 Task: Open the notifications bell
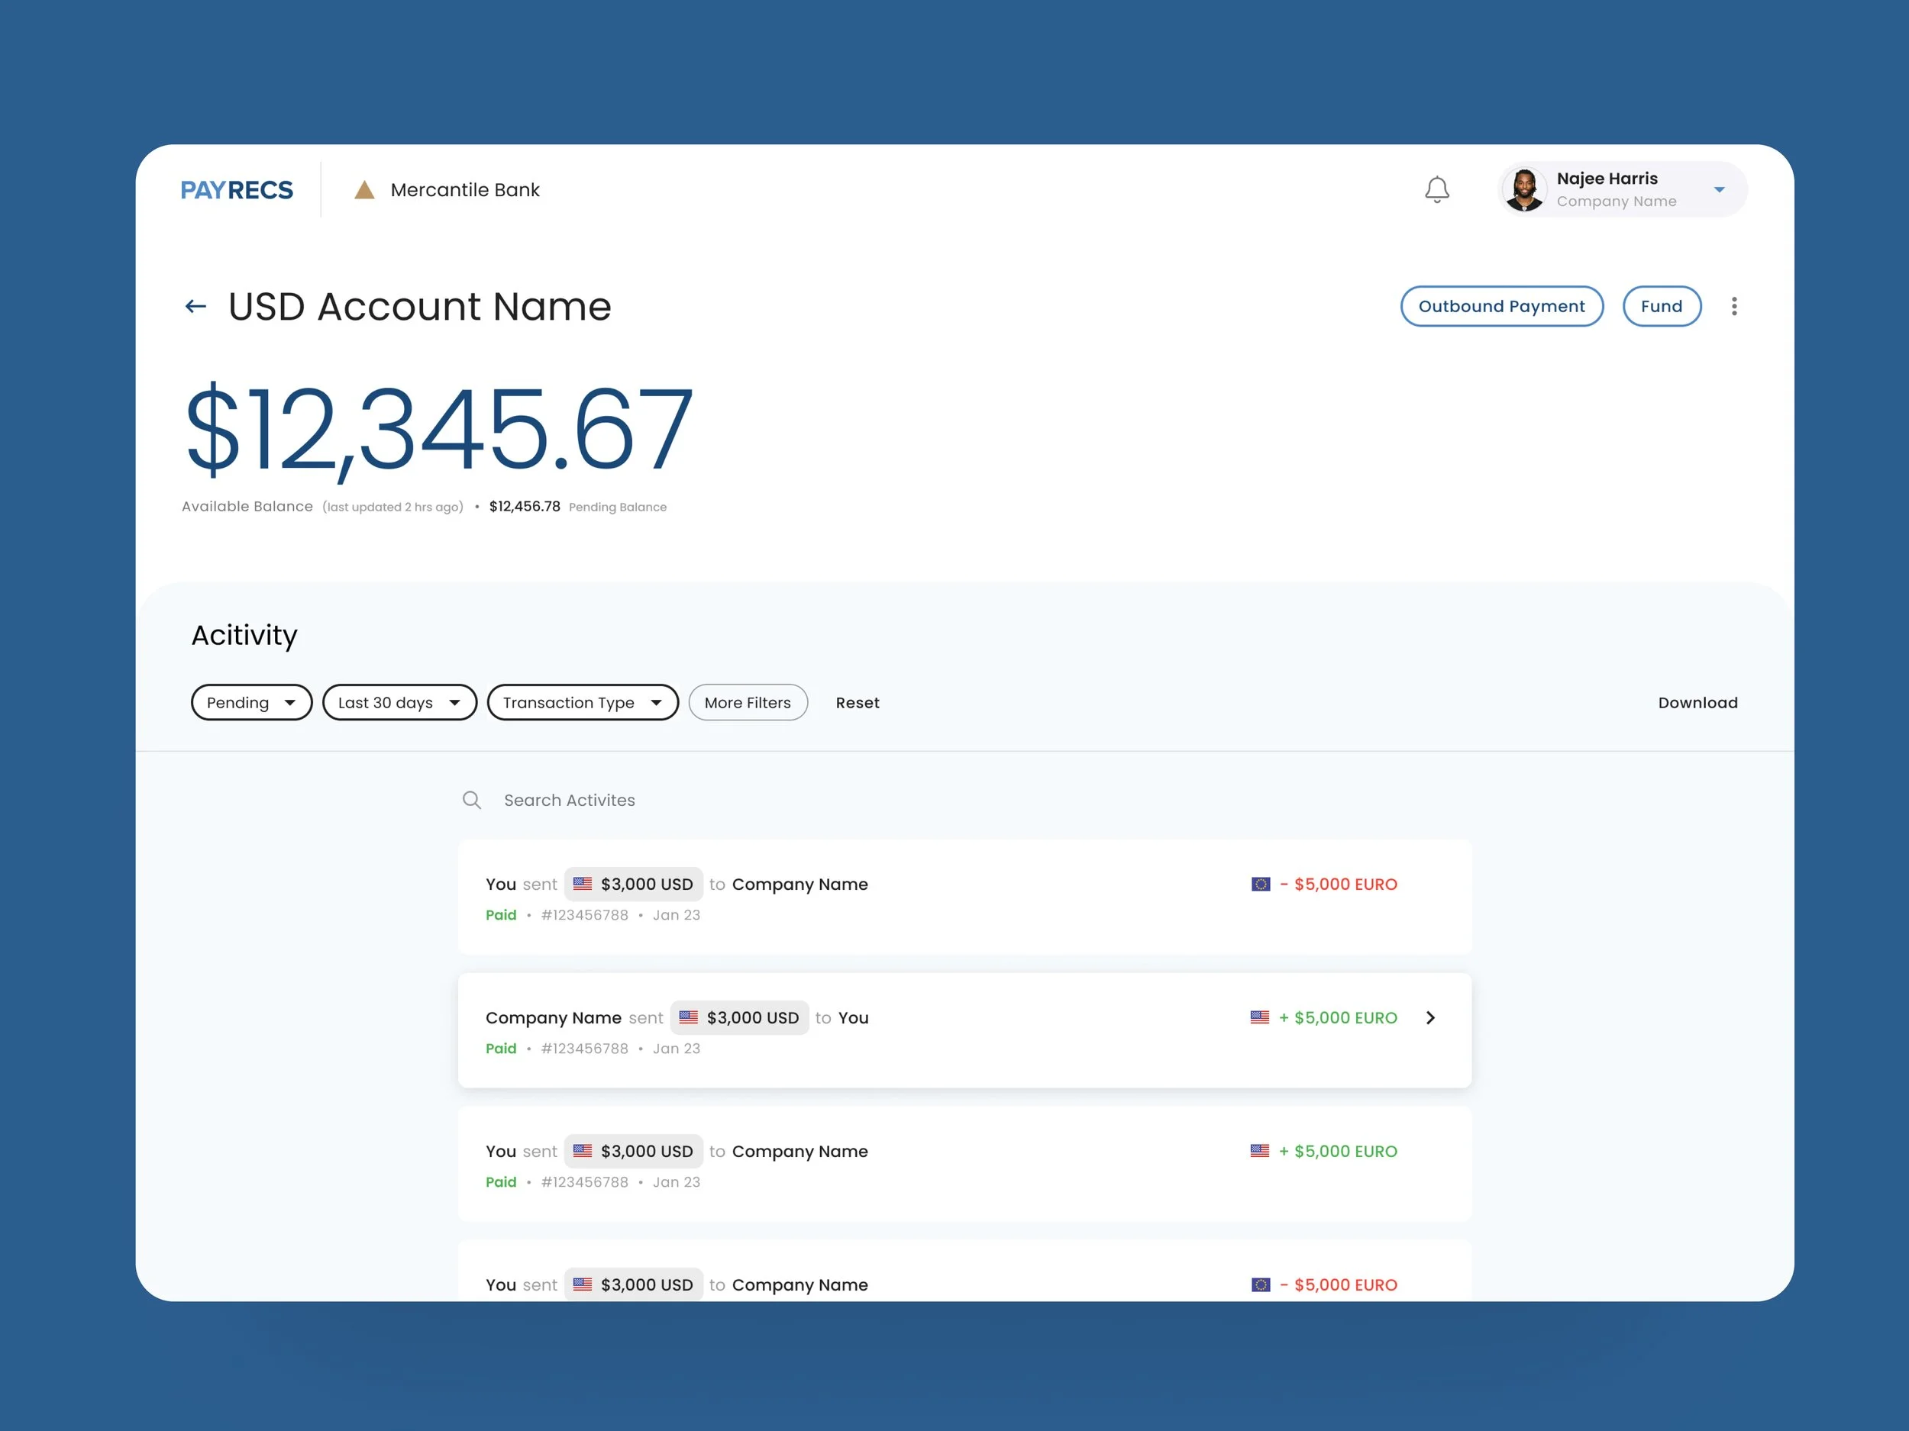click(1437, 190)
